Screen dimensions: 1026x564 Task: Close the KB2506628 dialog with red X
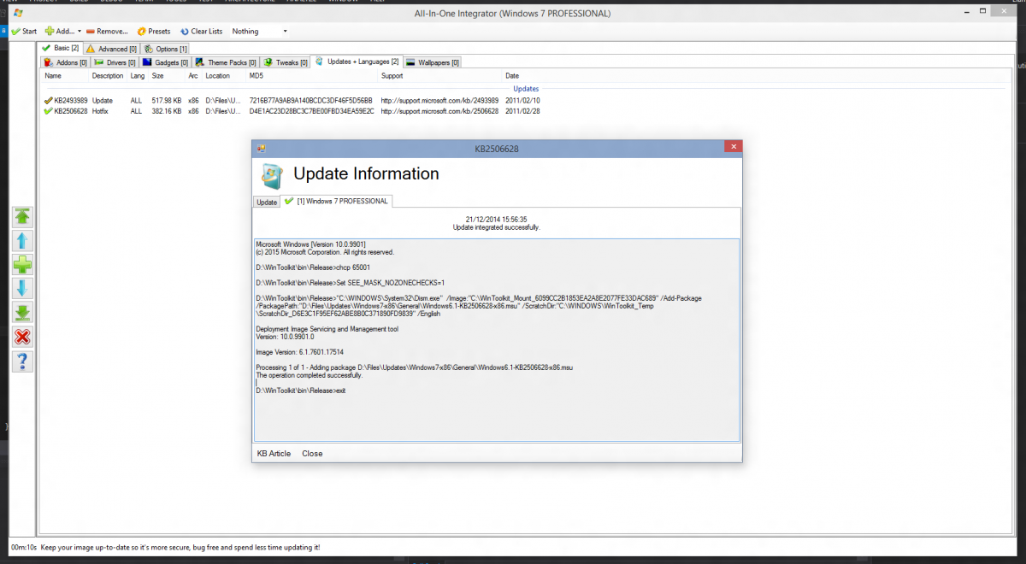tap(733, 147)
